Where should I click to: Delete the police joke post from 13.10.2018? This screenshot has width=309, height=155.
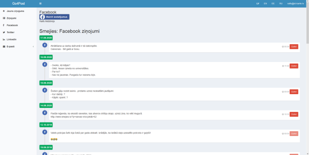point(294,134)
